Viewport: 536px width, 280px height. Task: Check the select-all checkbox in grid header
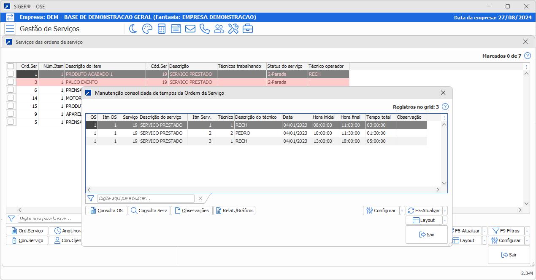[x=11, y=66]
